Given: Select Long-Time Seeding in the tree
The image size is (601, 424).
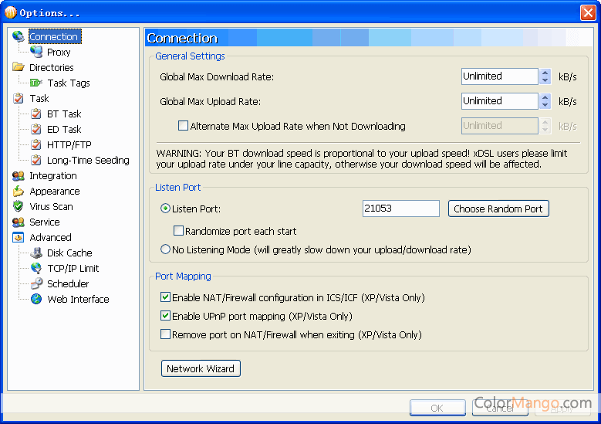Looking at the screenshot, I should 88,160.
